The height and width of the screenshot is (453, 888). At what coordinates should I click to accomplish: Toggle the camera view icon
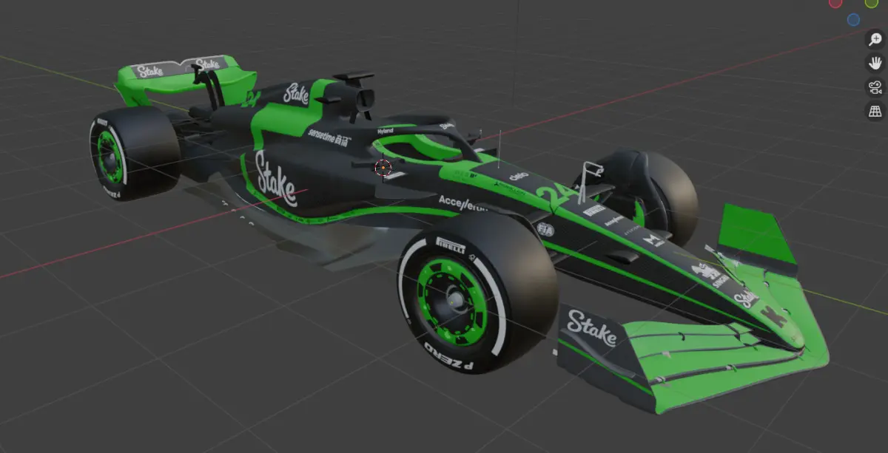coord(874,87)
